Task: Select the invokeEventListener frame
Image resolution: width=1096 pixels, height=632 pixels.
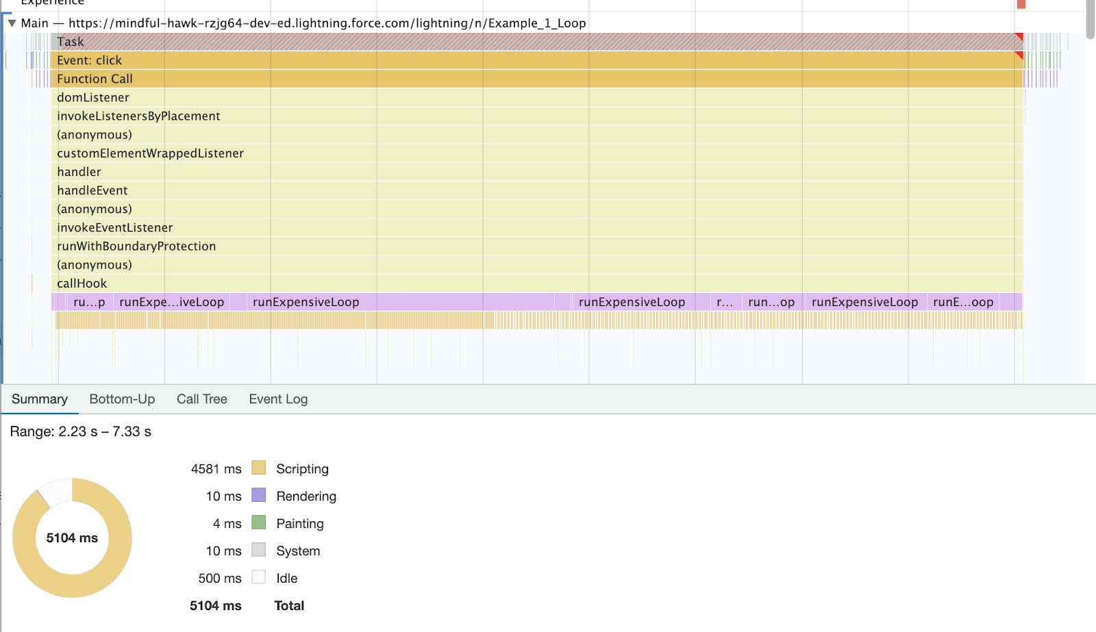Action: click(x=536, y=227)
